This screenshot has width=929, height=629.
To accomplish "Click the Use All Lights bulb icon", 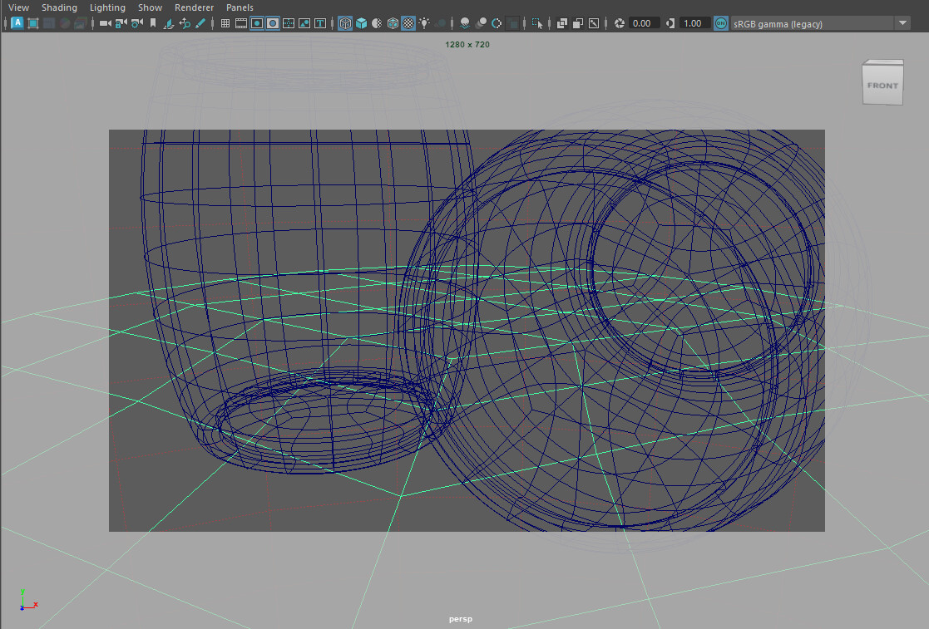I will pyautogui.click(x=424, y=23).
